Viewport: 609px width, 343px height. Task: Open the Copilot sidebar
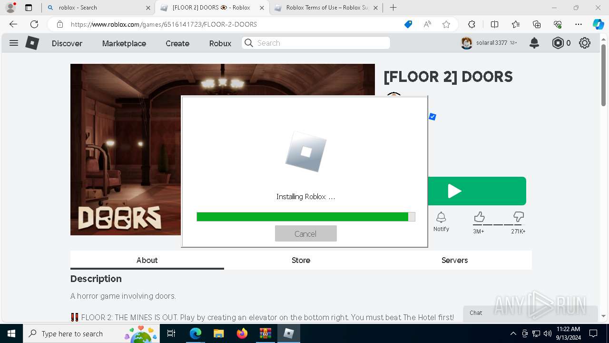point(598,24)
